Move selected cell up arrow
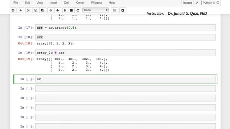The image size is (230, 129). (x=51, y=10)
